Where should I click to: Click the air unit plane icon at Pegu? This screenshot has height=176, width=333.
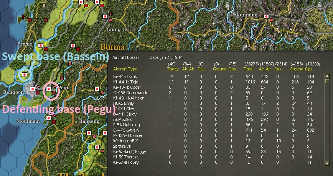tap(54, 87)
